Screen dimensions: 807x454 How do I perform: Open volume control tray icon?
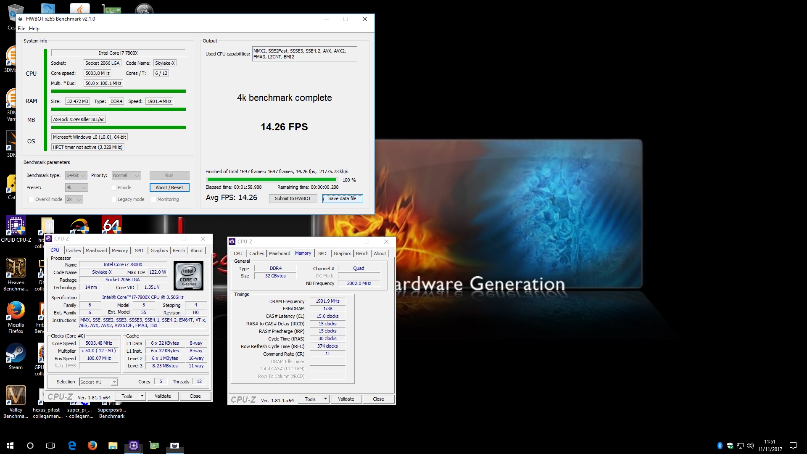[x=750, y=446]
